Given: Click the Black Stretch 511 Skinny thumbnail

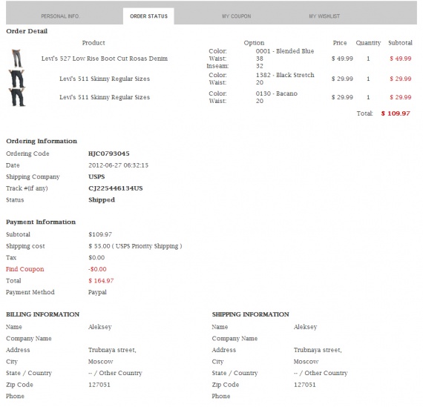Looking at the screenshot, I should 17,79.
